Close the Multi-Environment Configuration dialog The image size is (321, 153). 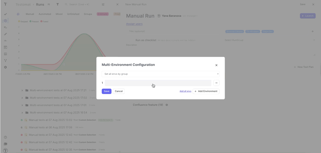pos(216,65)
